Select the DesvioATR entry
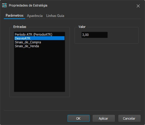This screenshot has width=145, height=125. tap(39, 38)
